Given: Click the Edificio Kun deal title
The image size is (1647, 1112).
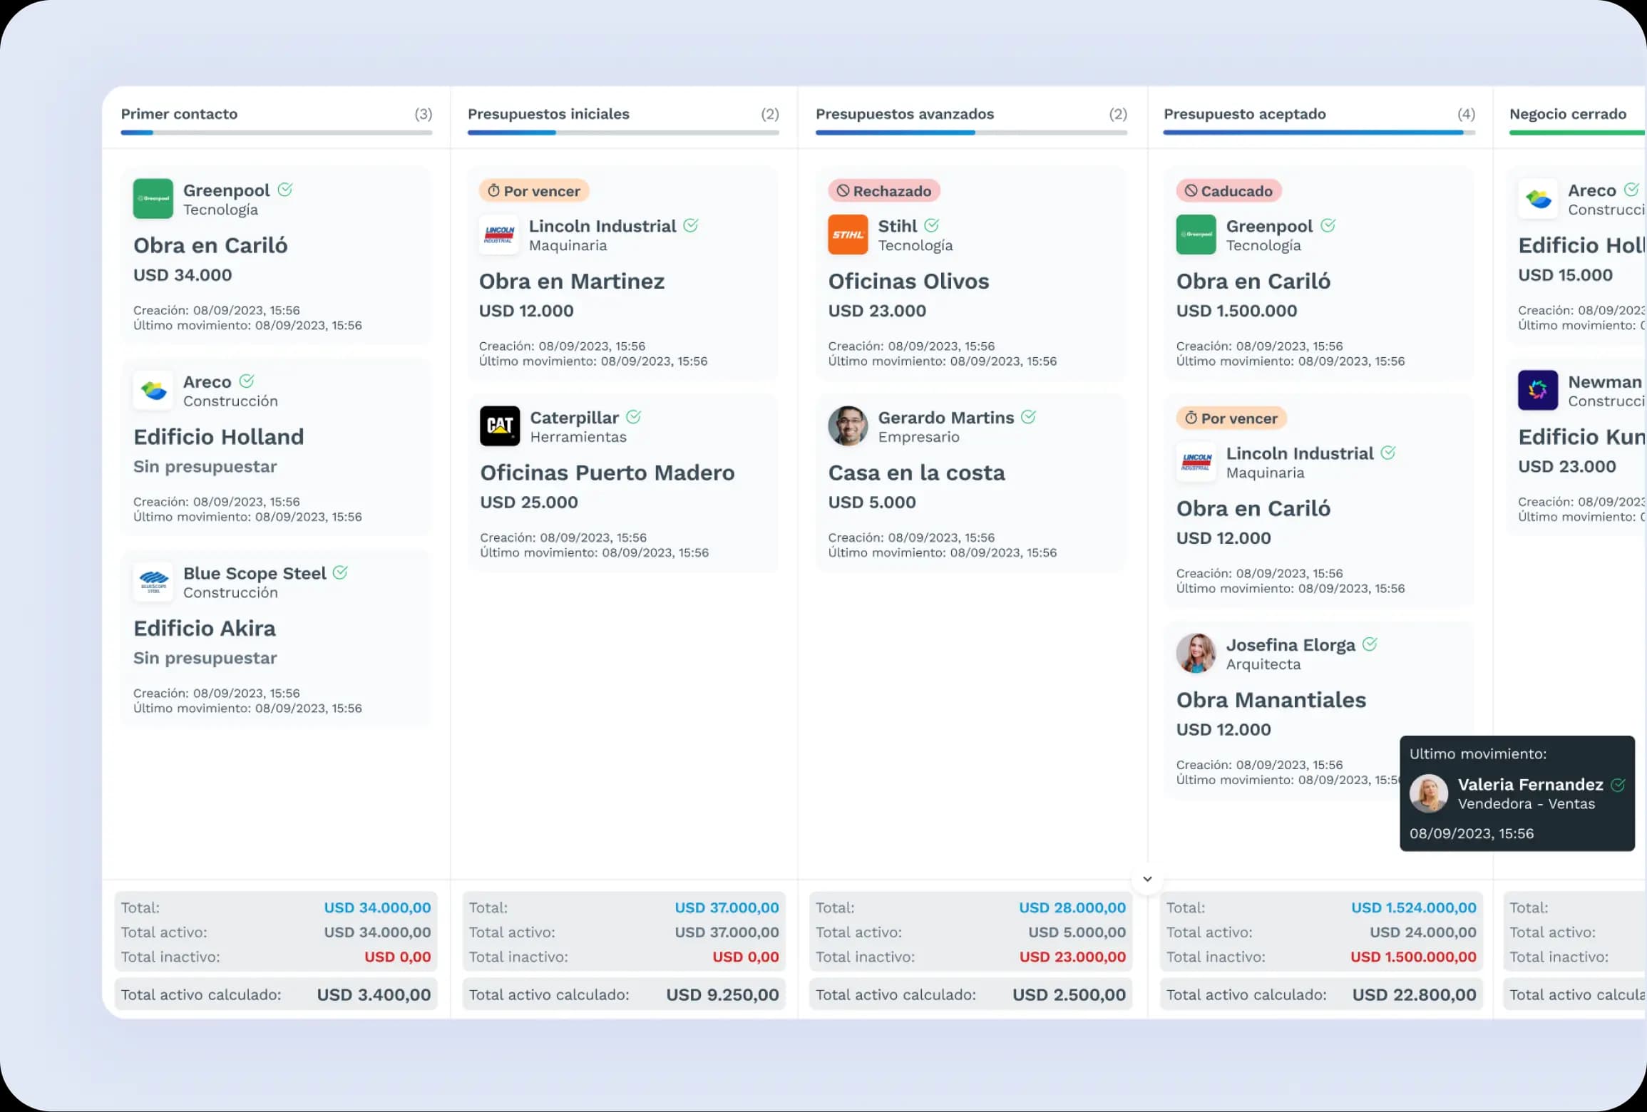Looking at the screenshot, I should point(1581,437).
